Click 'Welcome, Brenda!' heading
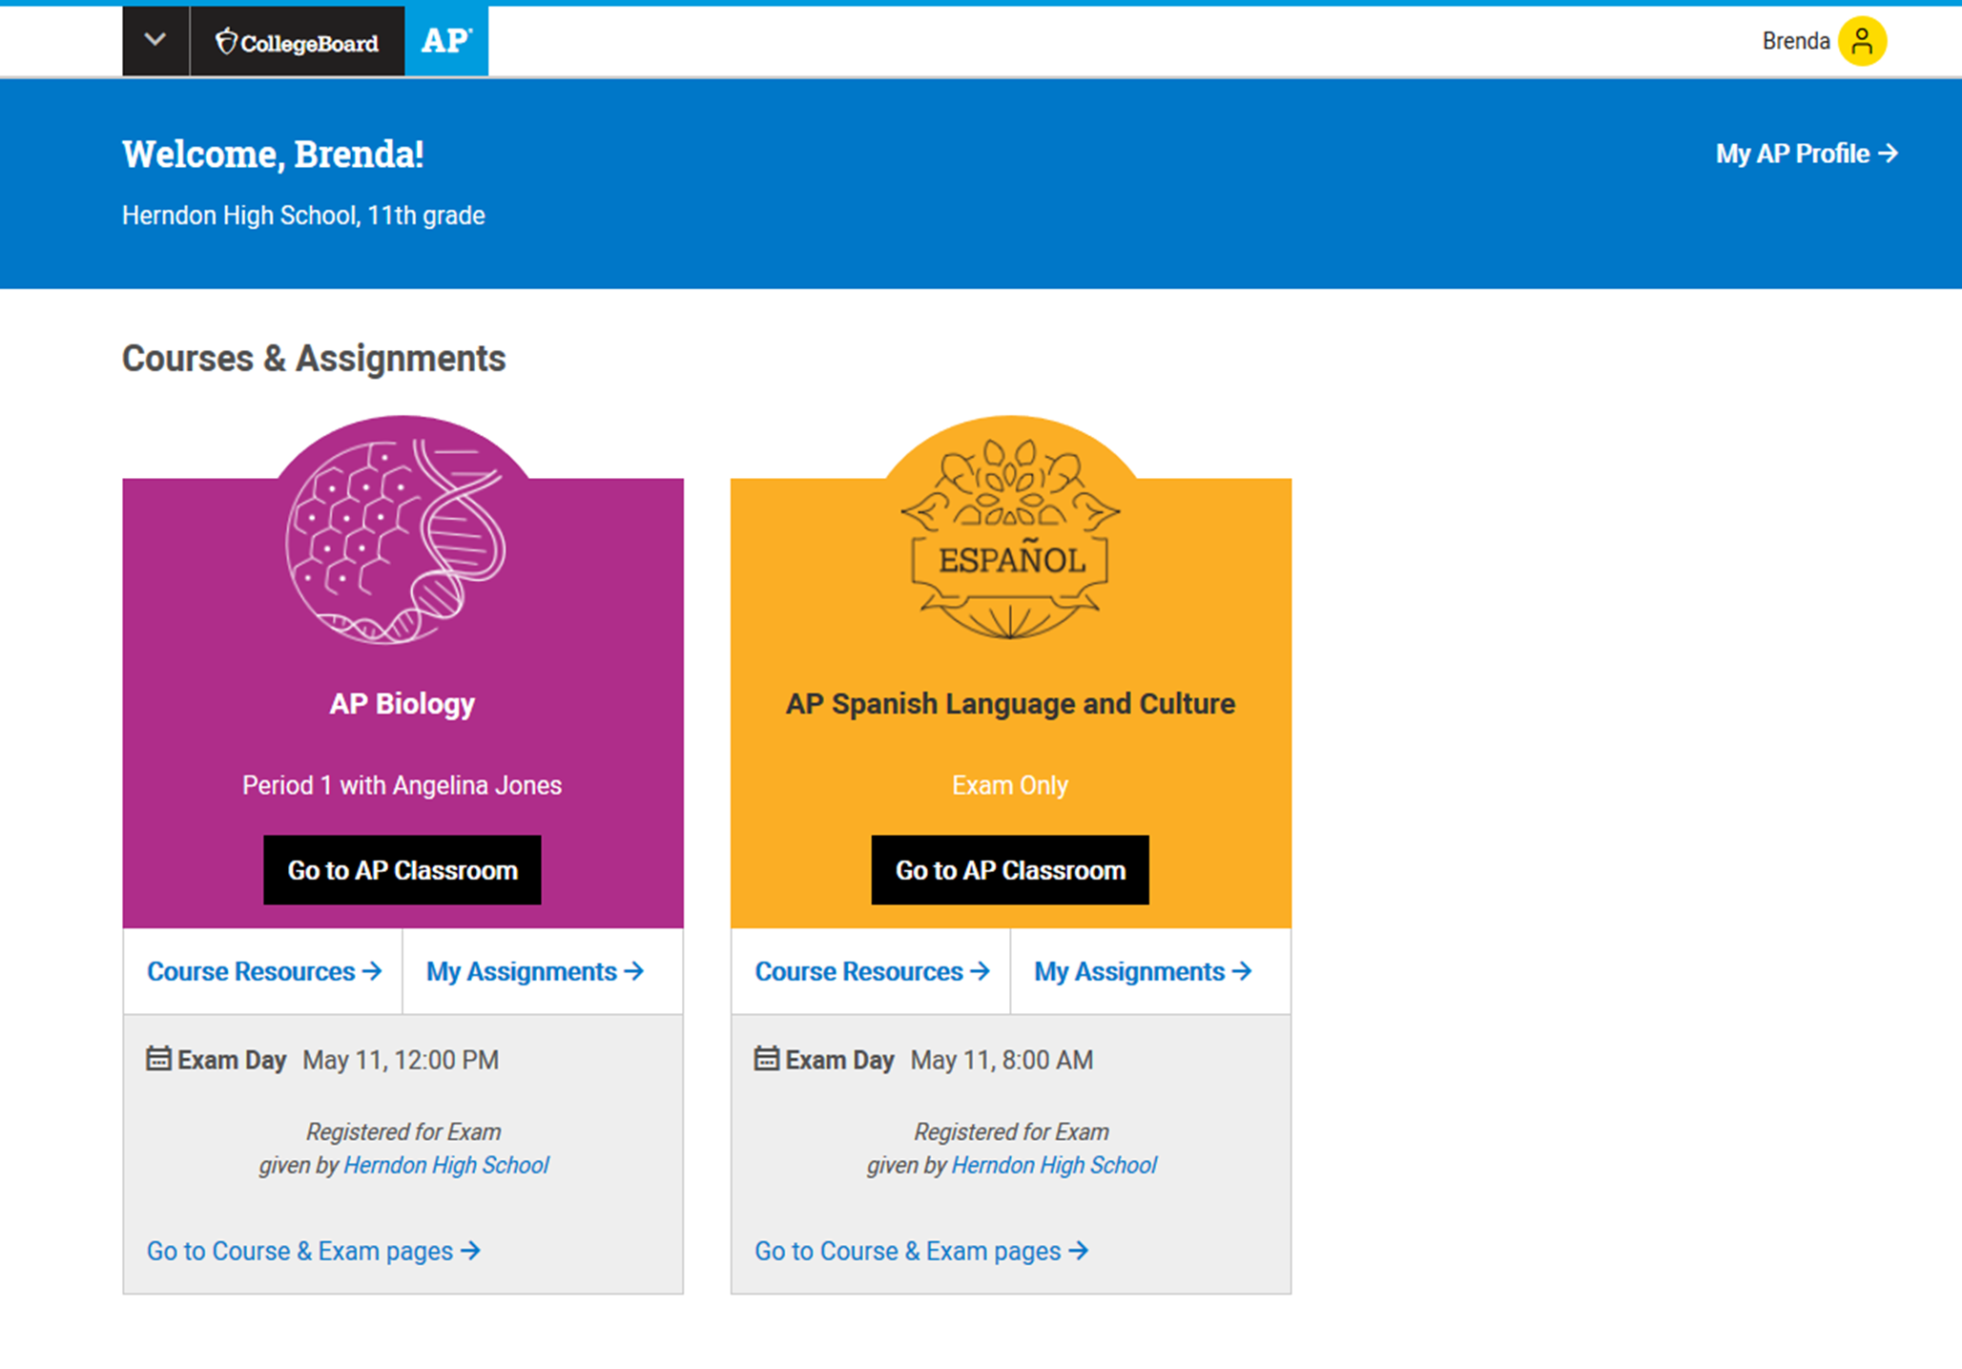Screen dimensions: 1962x1369 click(273, 155)
